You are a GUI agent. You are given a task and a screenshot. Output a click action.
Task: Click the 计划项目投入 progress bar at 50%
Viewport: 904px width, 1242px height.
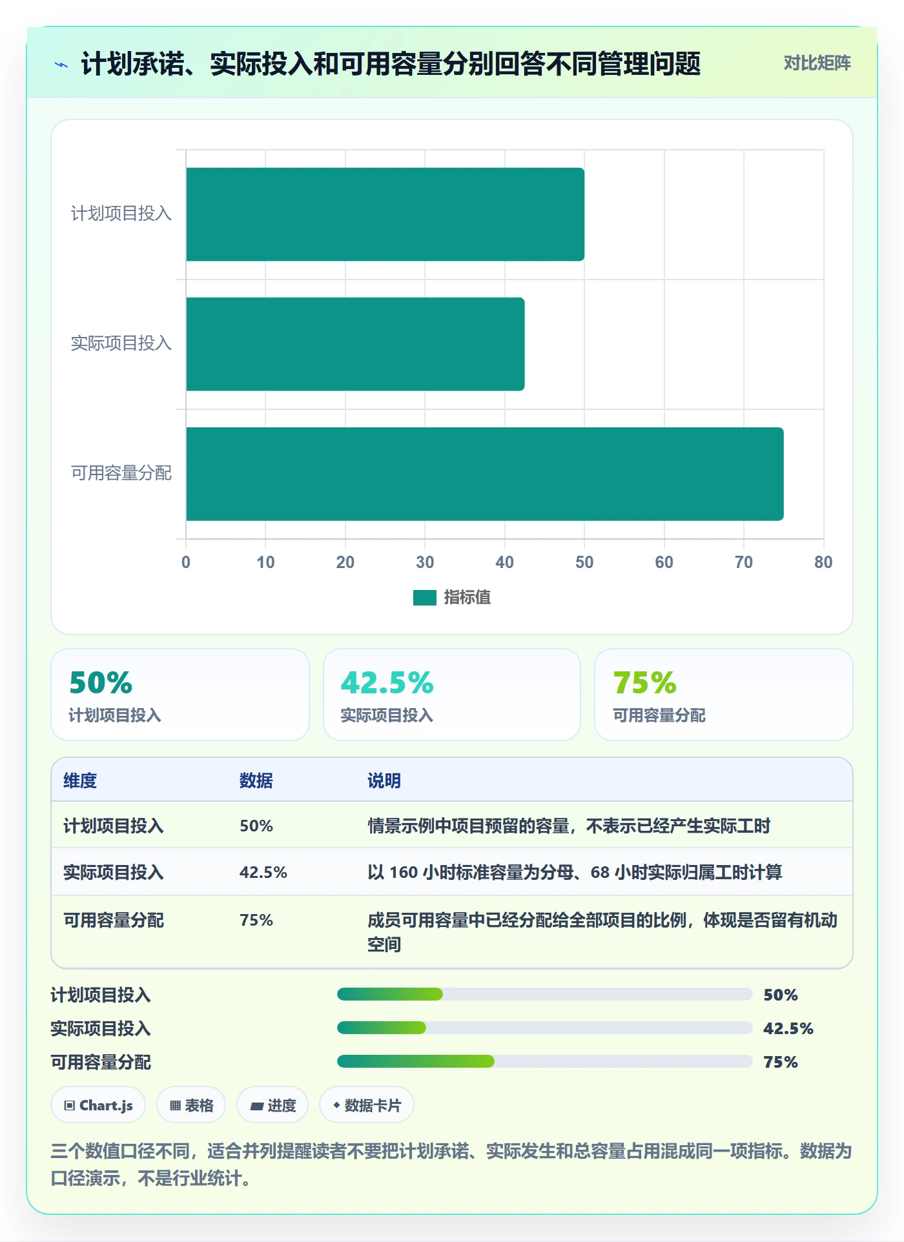pyautogui.click(x=545, y=994)
